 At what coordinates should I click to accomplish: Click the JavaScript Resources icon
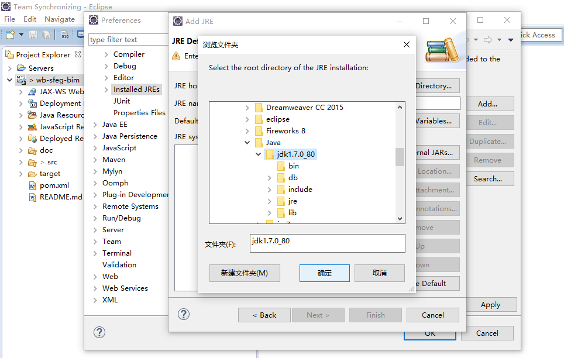tap(32, 127)
